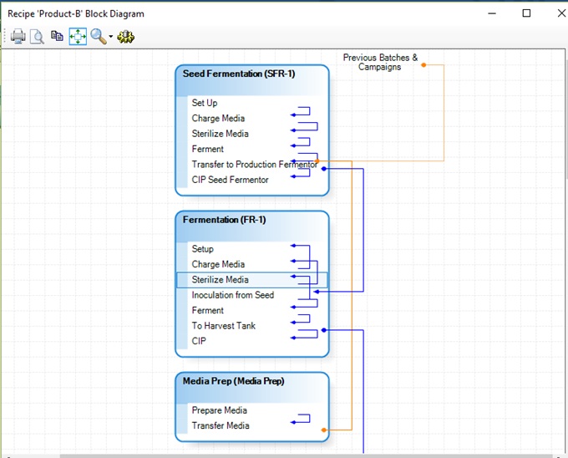Click the To Harvest Tank step
The width and height of the screenshot is (568, 458).
[x=224, y=326]
